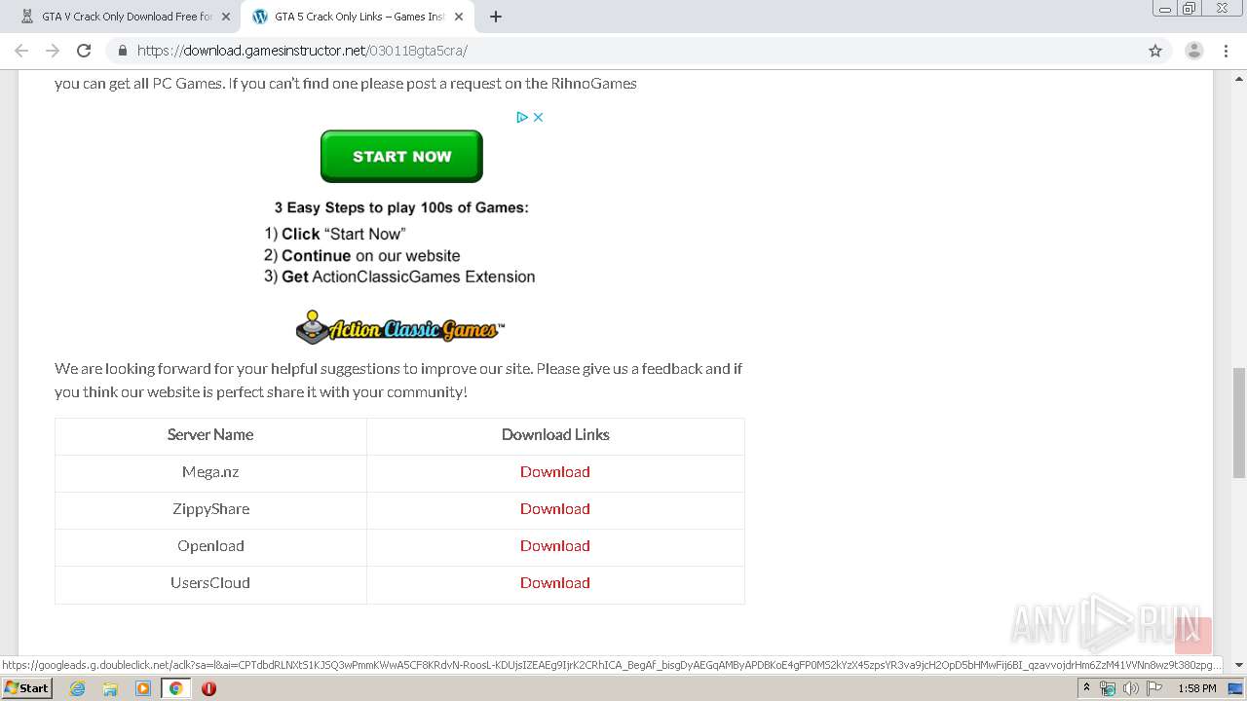1247x701 pixels.
Task: Select the Mega.nz server name cell
Action: click(x=210, y=472)
